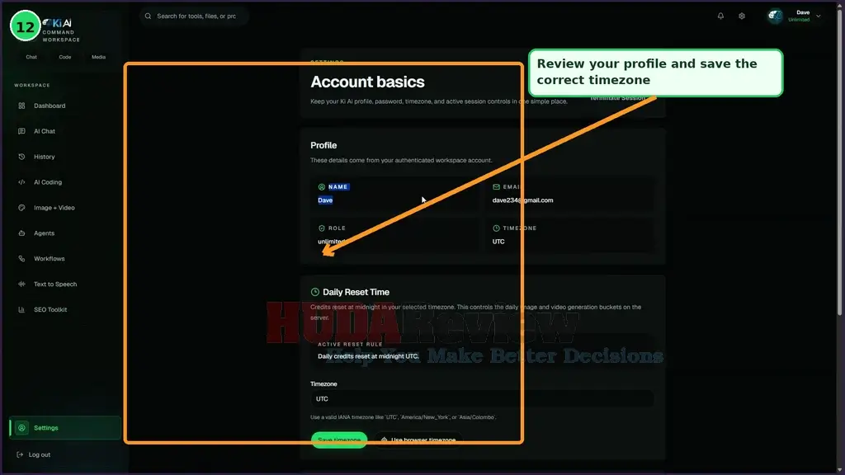
Task: Click the NAME field person icon
Action: click(x=322, y=187)
